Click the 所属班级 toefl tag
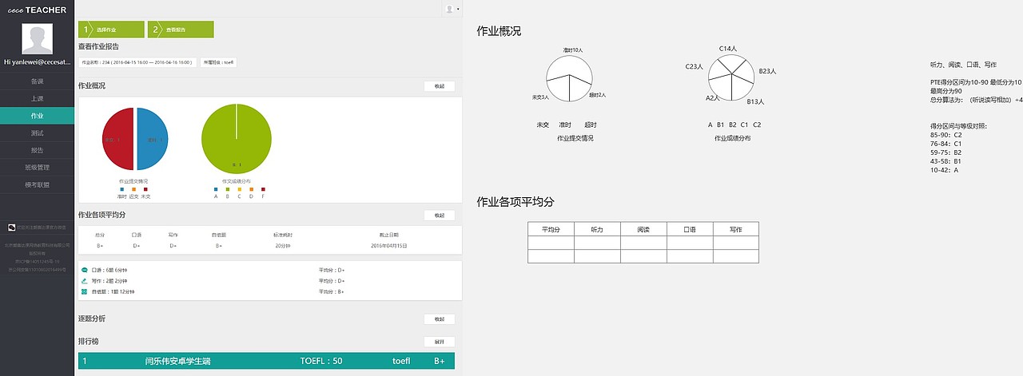 pos(218,61)
